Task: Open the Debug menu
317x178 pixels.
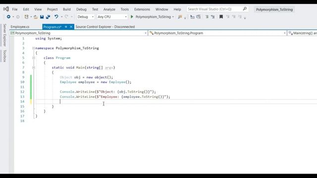Action: click(81, 9)
